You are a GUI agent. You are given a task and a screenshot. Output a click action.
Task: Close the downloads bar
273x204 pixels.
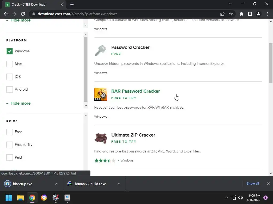(x=268, y=184)
